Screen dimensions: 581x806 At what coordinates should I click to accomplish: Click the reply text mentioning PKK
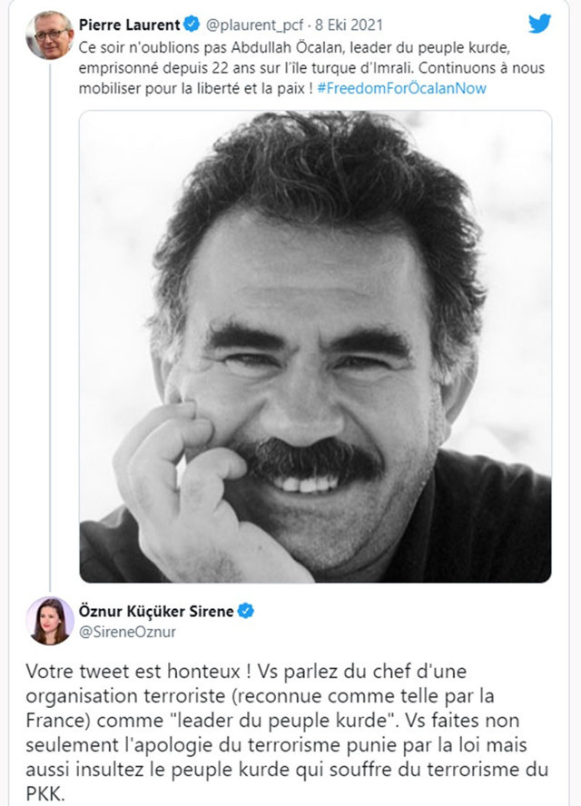coord(272,735)
